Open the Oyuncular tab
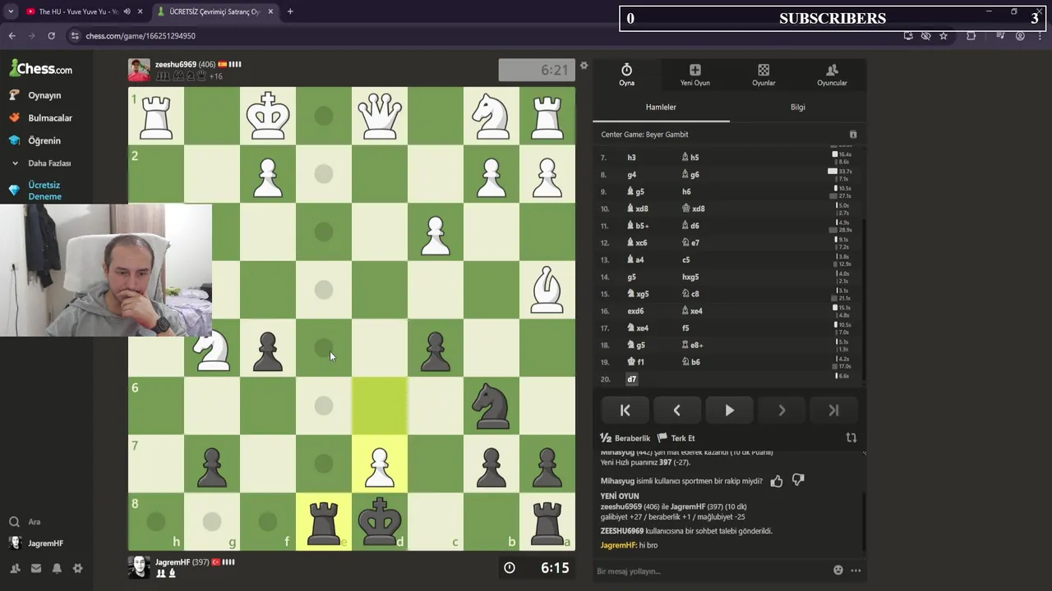This screenshot has width=1052, height=591. [832, 75]
